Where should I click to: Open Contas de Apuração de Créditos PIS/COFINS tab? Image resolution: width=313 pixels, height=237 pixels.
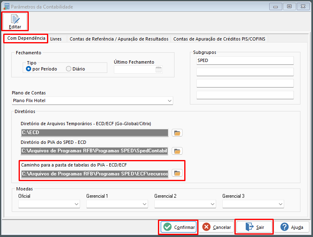coord(219,39)
